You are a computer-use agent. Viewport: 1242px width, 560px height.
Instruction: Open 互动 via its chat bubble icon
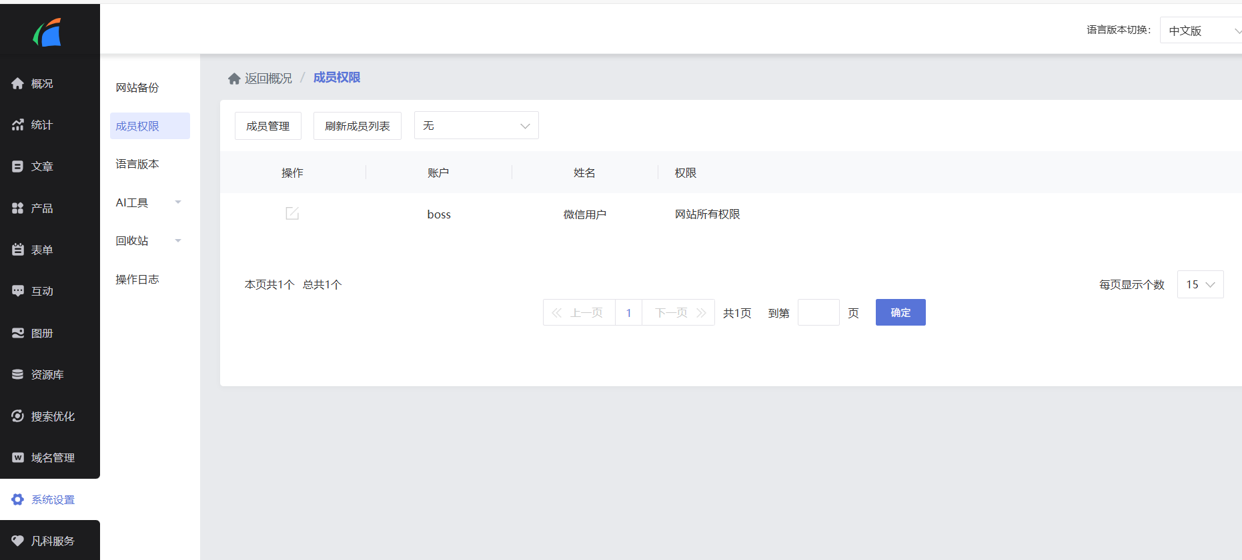(18, 291)
